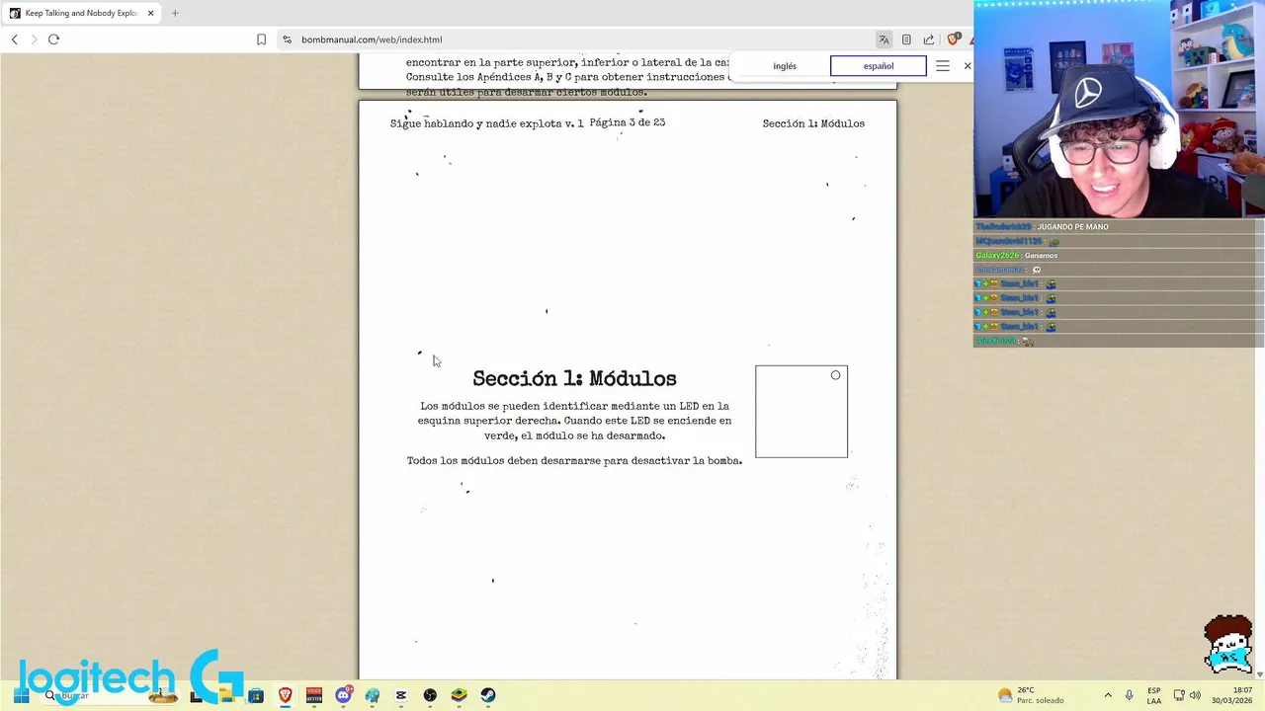Viewport: 1265px width, 711px height.
Task: Open CapCut from the taskbar
Action: point(401,695)
